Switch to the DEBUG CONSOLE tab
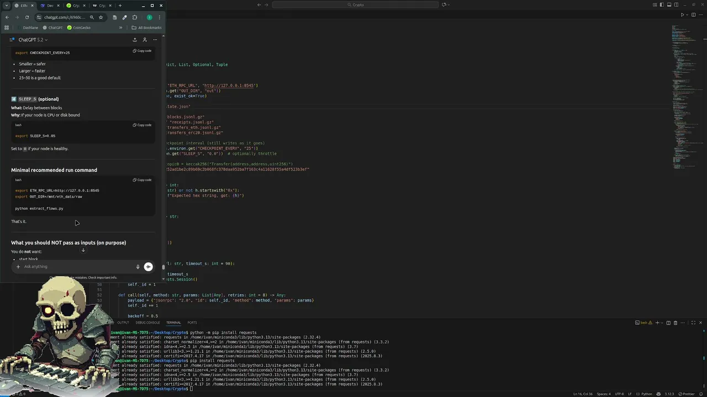 pos(147,323)
